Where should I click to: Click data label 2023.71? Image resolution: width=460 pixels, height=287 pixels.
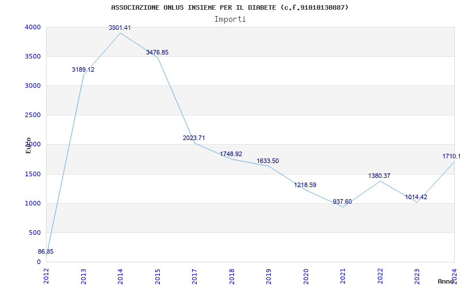[x=194, y=138]
